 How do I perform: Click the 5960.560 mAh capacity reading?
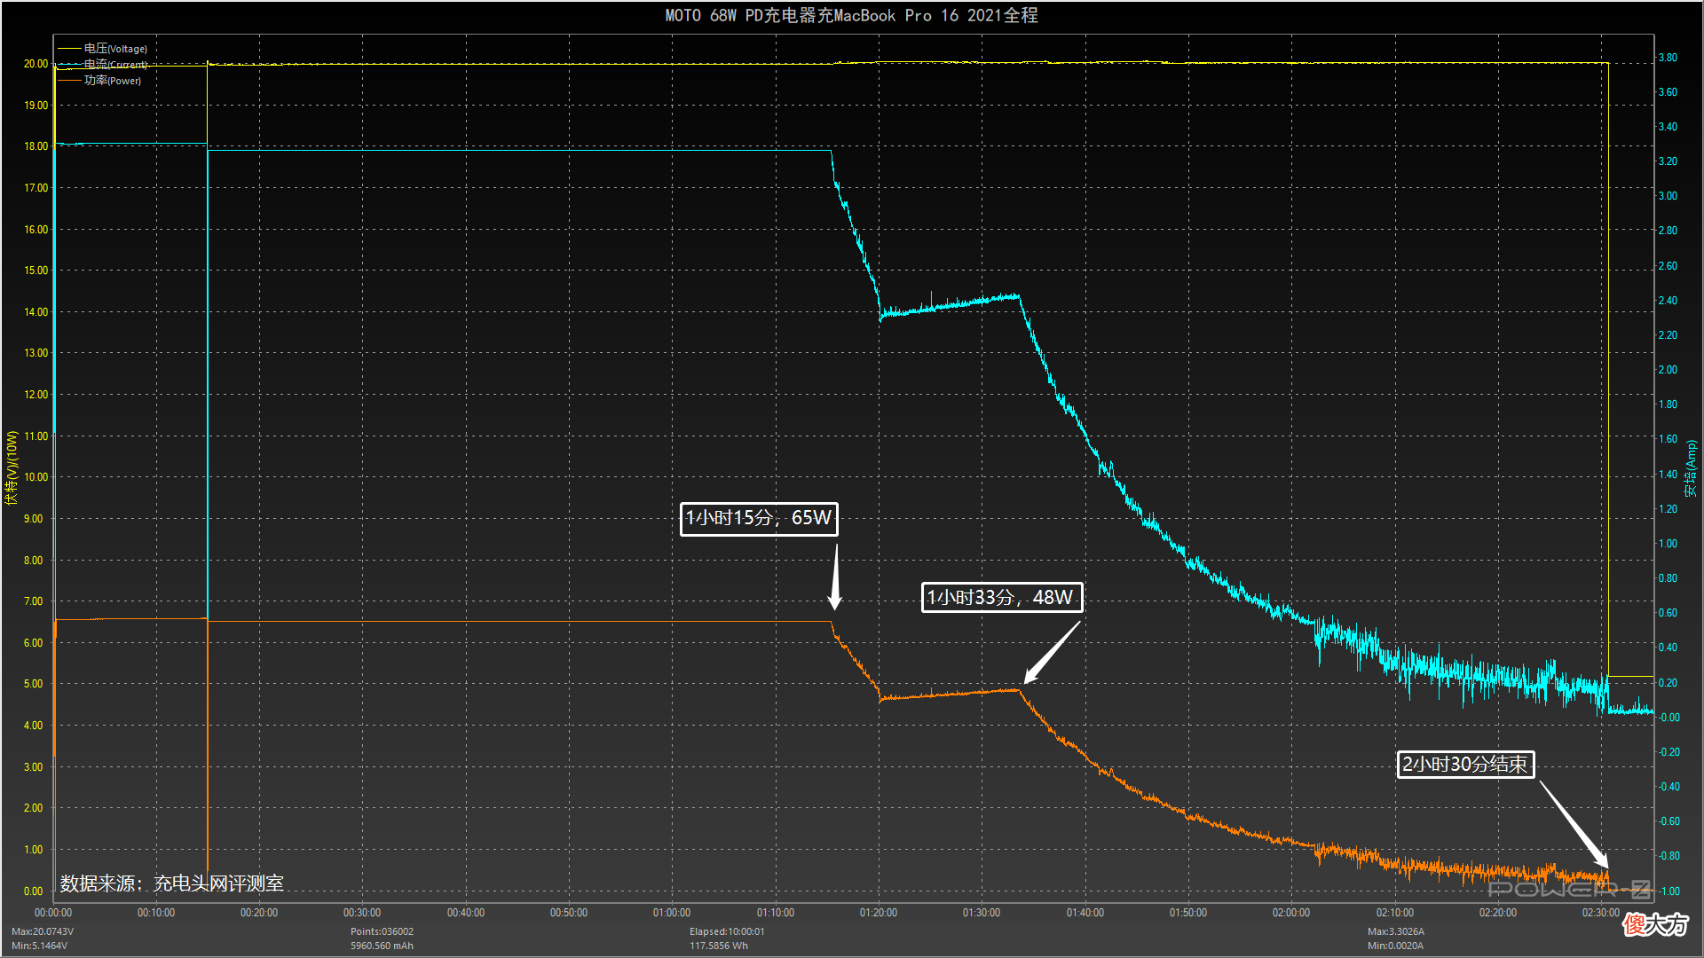tap(382, 946)
